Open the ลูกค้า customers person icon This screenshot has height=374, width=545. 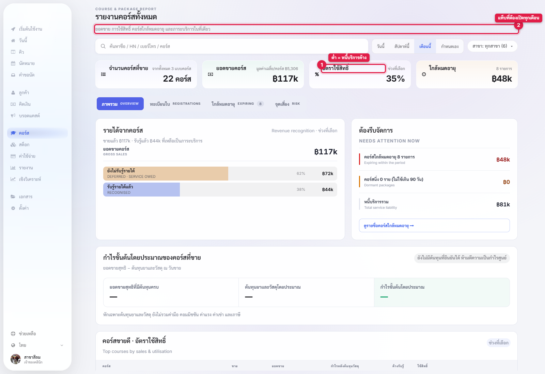pyautogui.click(x=13, y=93)
